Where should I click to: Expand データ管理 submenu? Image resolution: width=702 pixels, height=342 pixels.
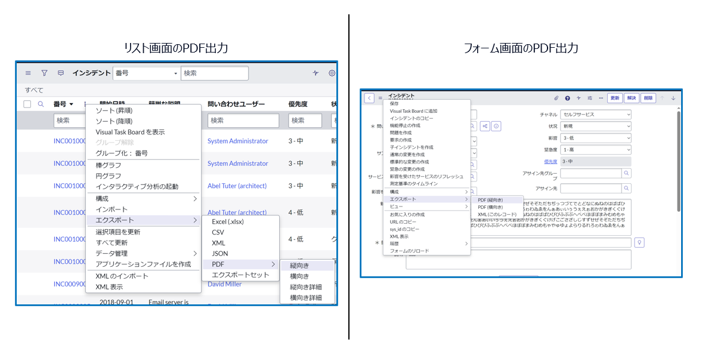point(143,253)
